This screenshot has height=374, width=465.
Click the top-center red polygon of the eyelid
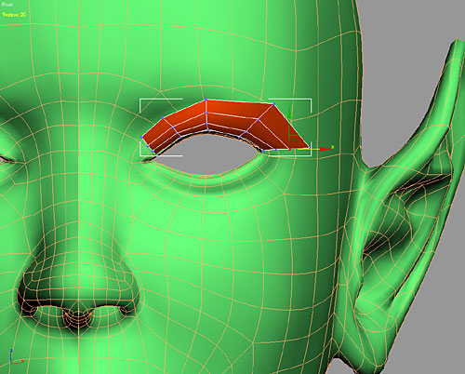click(235, 109)
